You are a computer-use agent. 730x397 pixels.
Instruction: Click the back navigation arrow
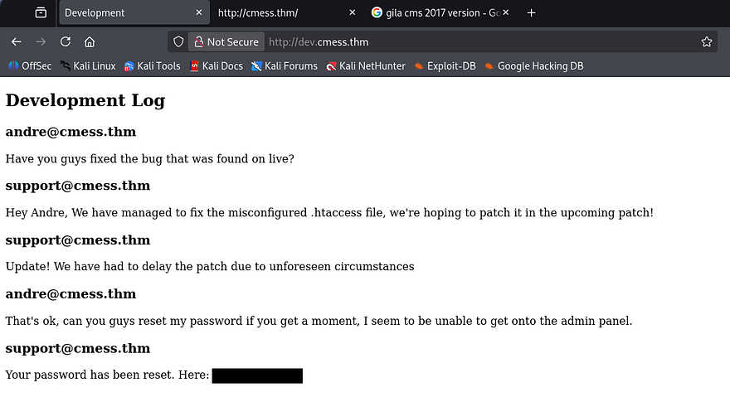[x=16, y=41]
